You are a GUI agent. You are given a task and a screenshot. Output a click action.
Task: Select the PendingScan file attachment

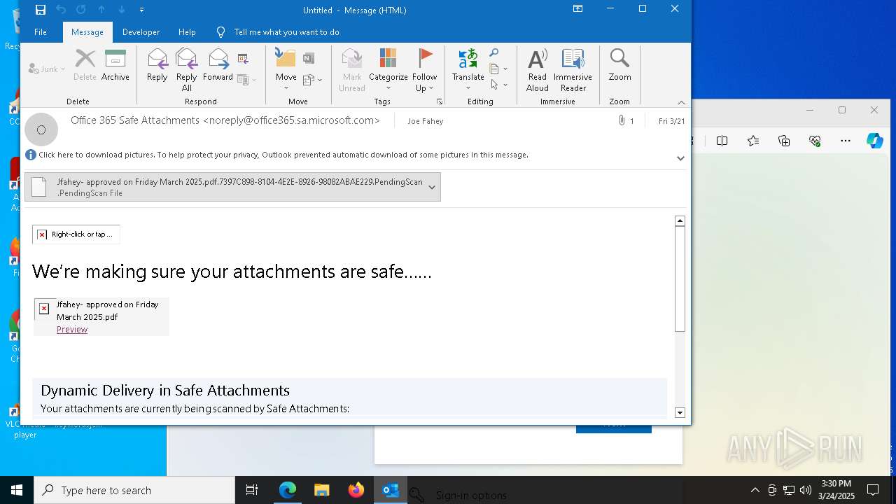232,187
